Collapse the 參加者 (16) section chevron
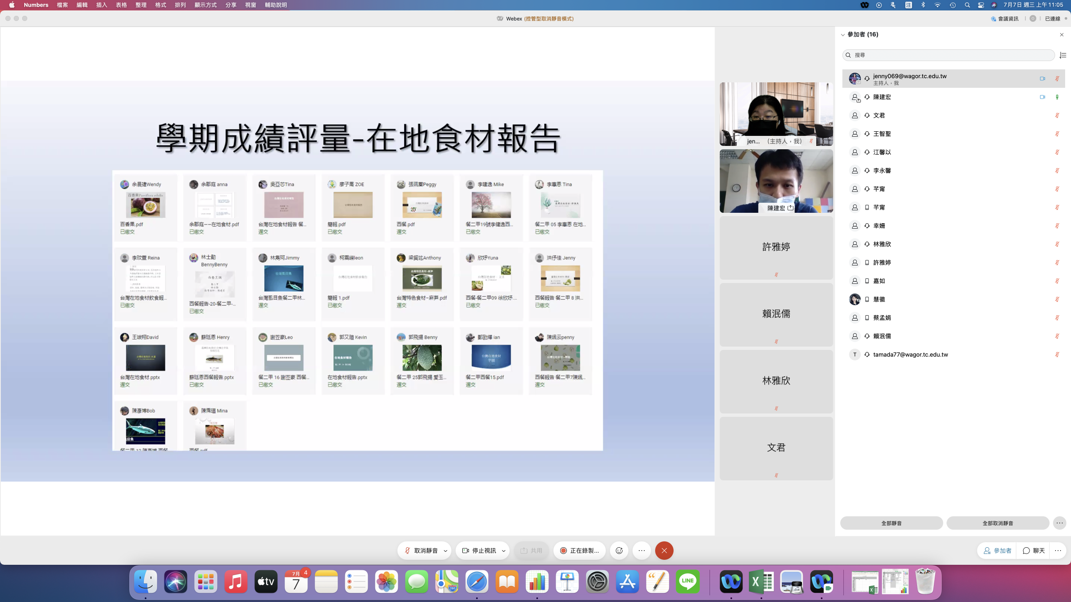Image resolution: width=1071 pixels, height=602 pixels. coord(843,35)
